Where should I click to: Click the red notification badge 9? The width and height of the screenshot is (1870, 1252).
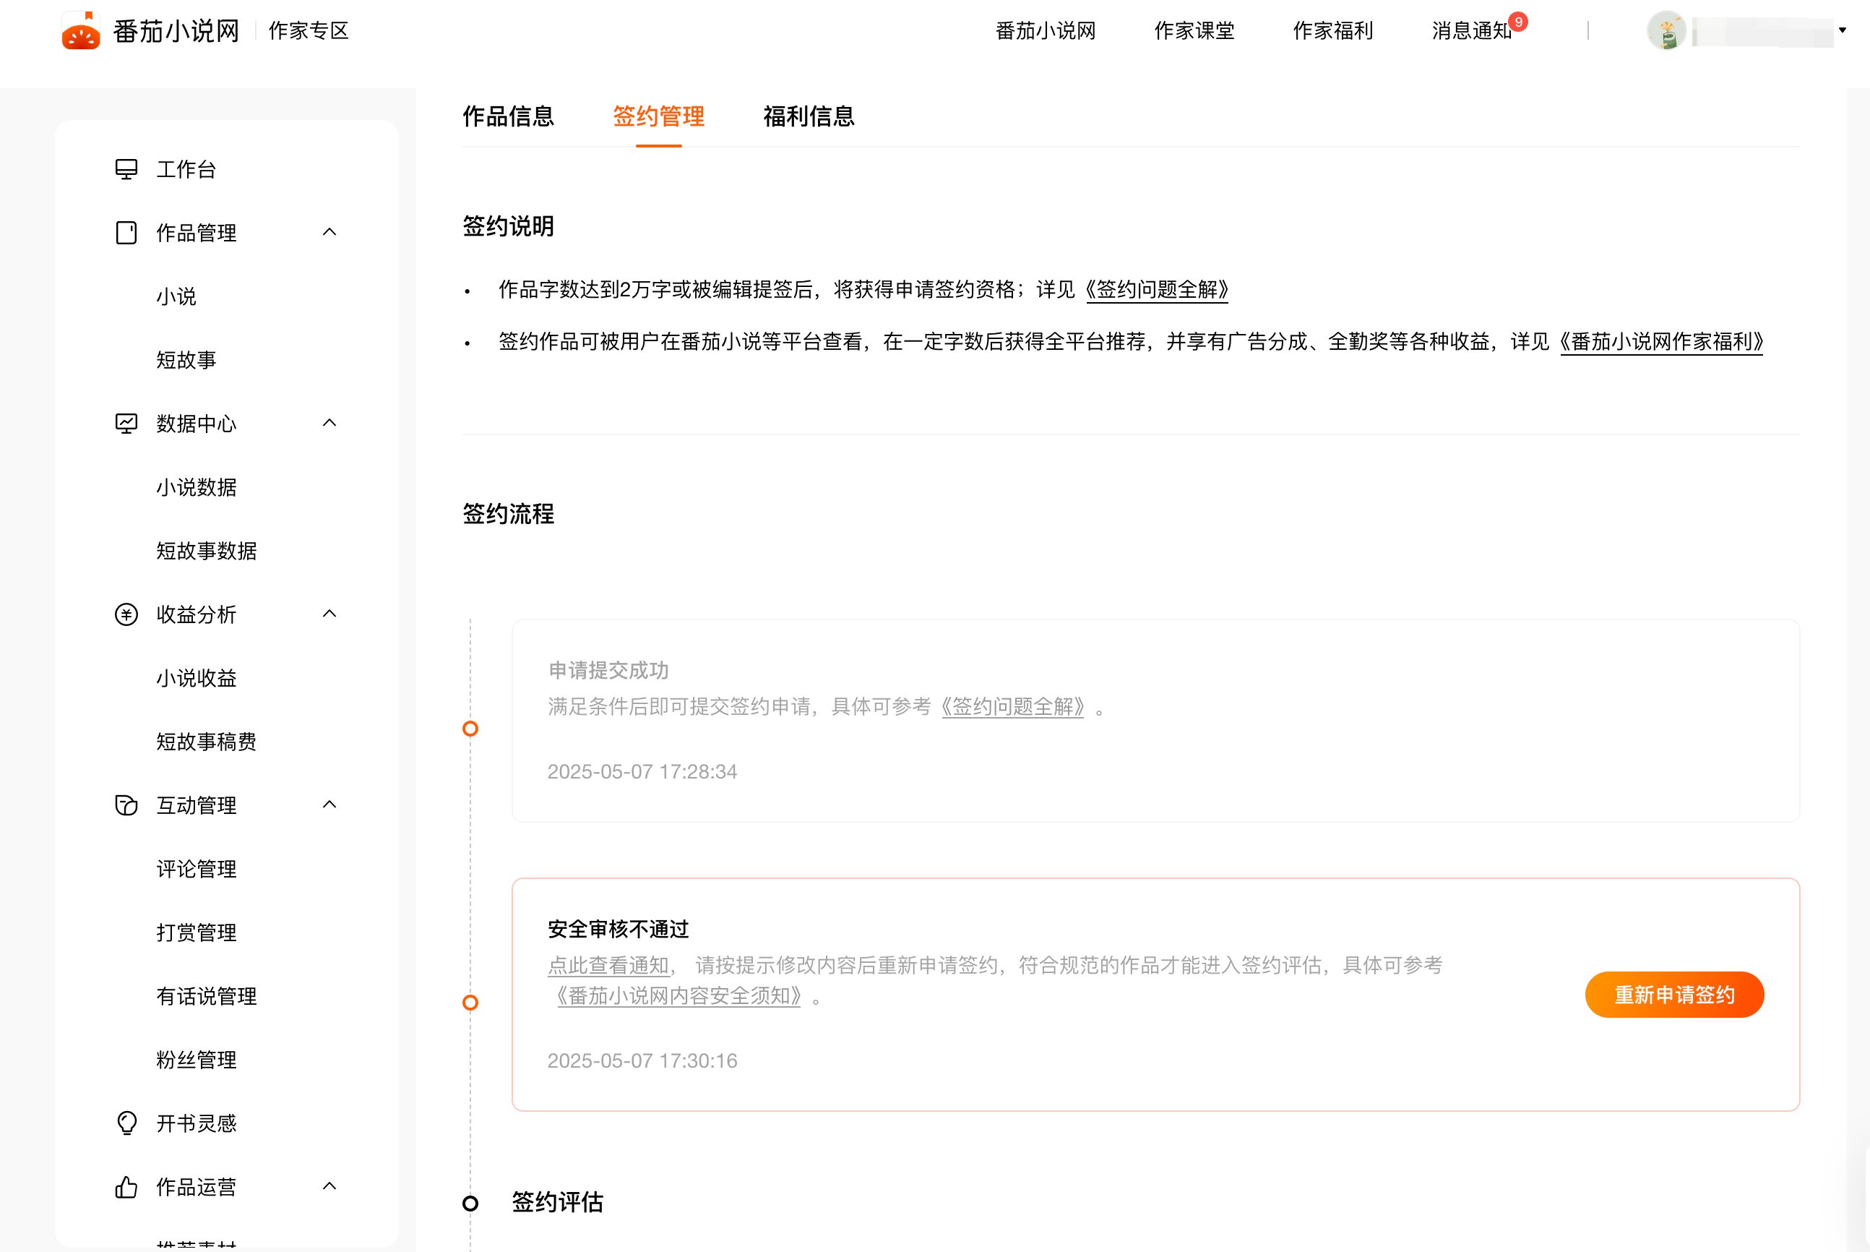[x=1518, y=22]
